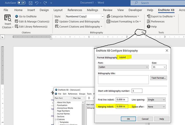Click the left indent ruler marker
Screen dimensions: 185x125
(51, 38)
